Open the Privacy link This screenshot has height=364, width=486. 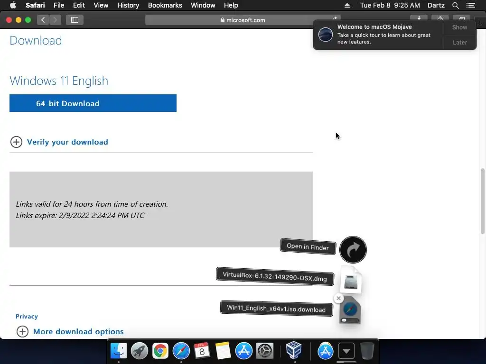point(27,316)
